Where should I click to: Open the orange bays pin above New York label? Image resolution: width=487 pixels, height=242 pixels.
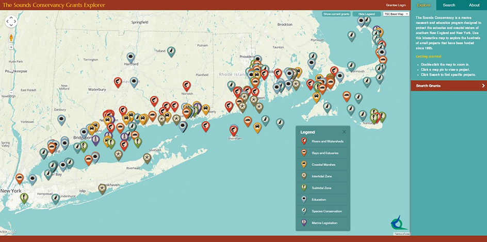[20, 178]
